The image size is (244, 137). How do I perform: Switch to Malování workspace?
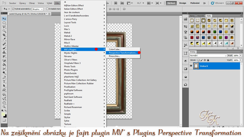(x=195, y=3)
